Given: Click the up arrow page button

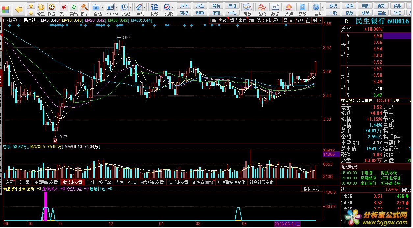Looking at the screenshot, I should point(31,6).
